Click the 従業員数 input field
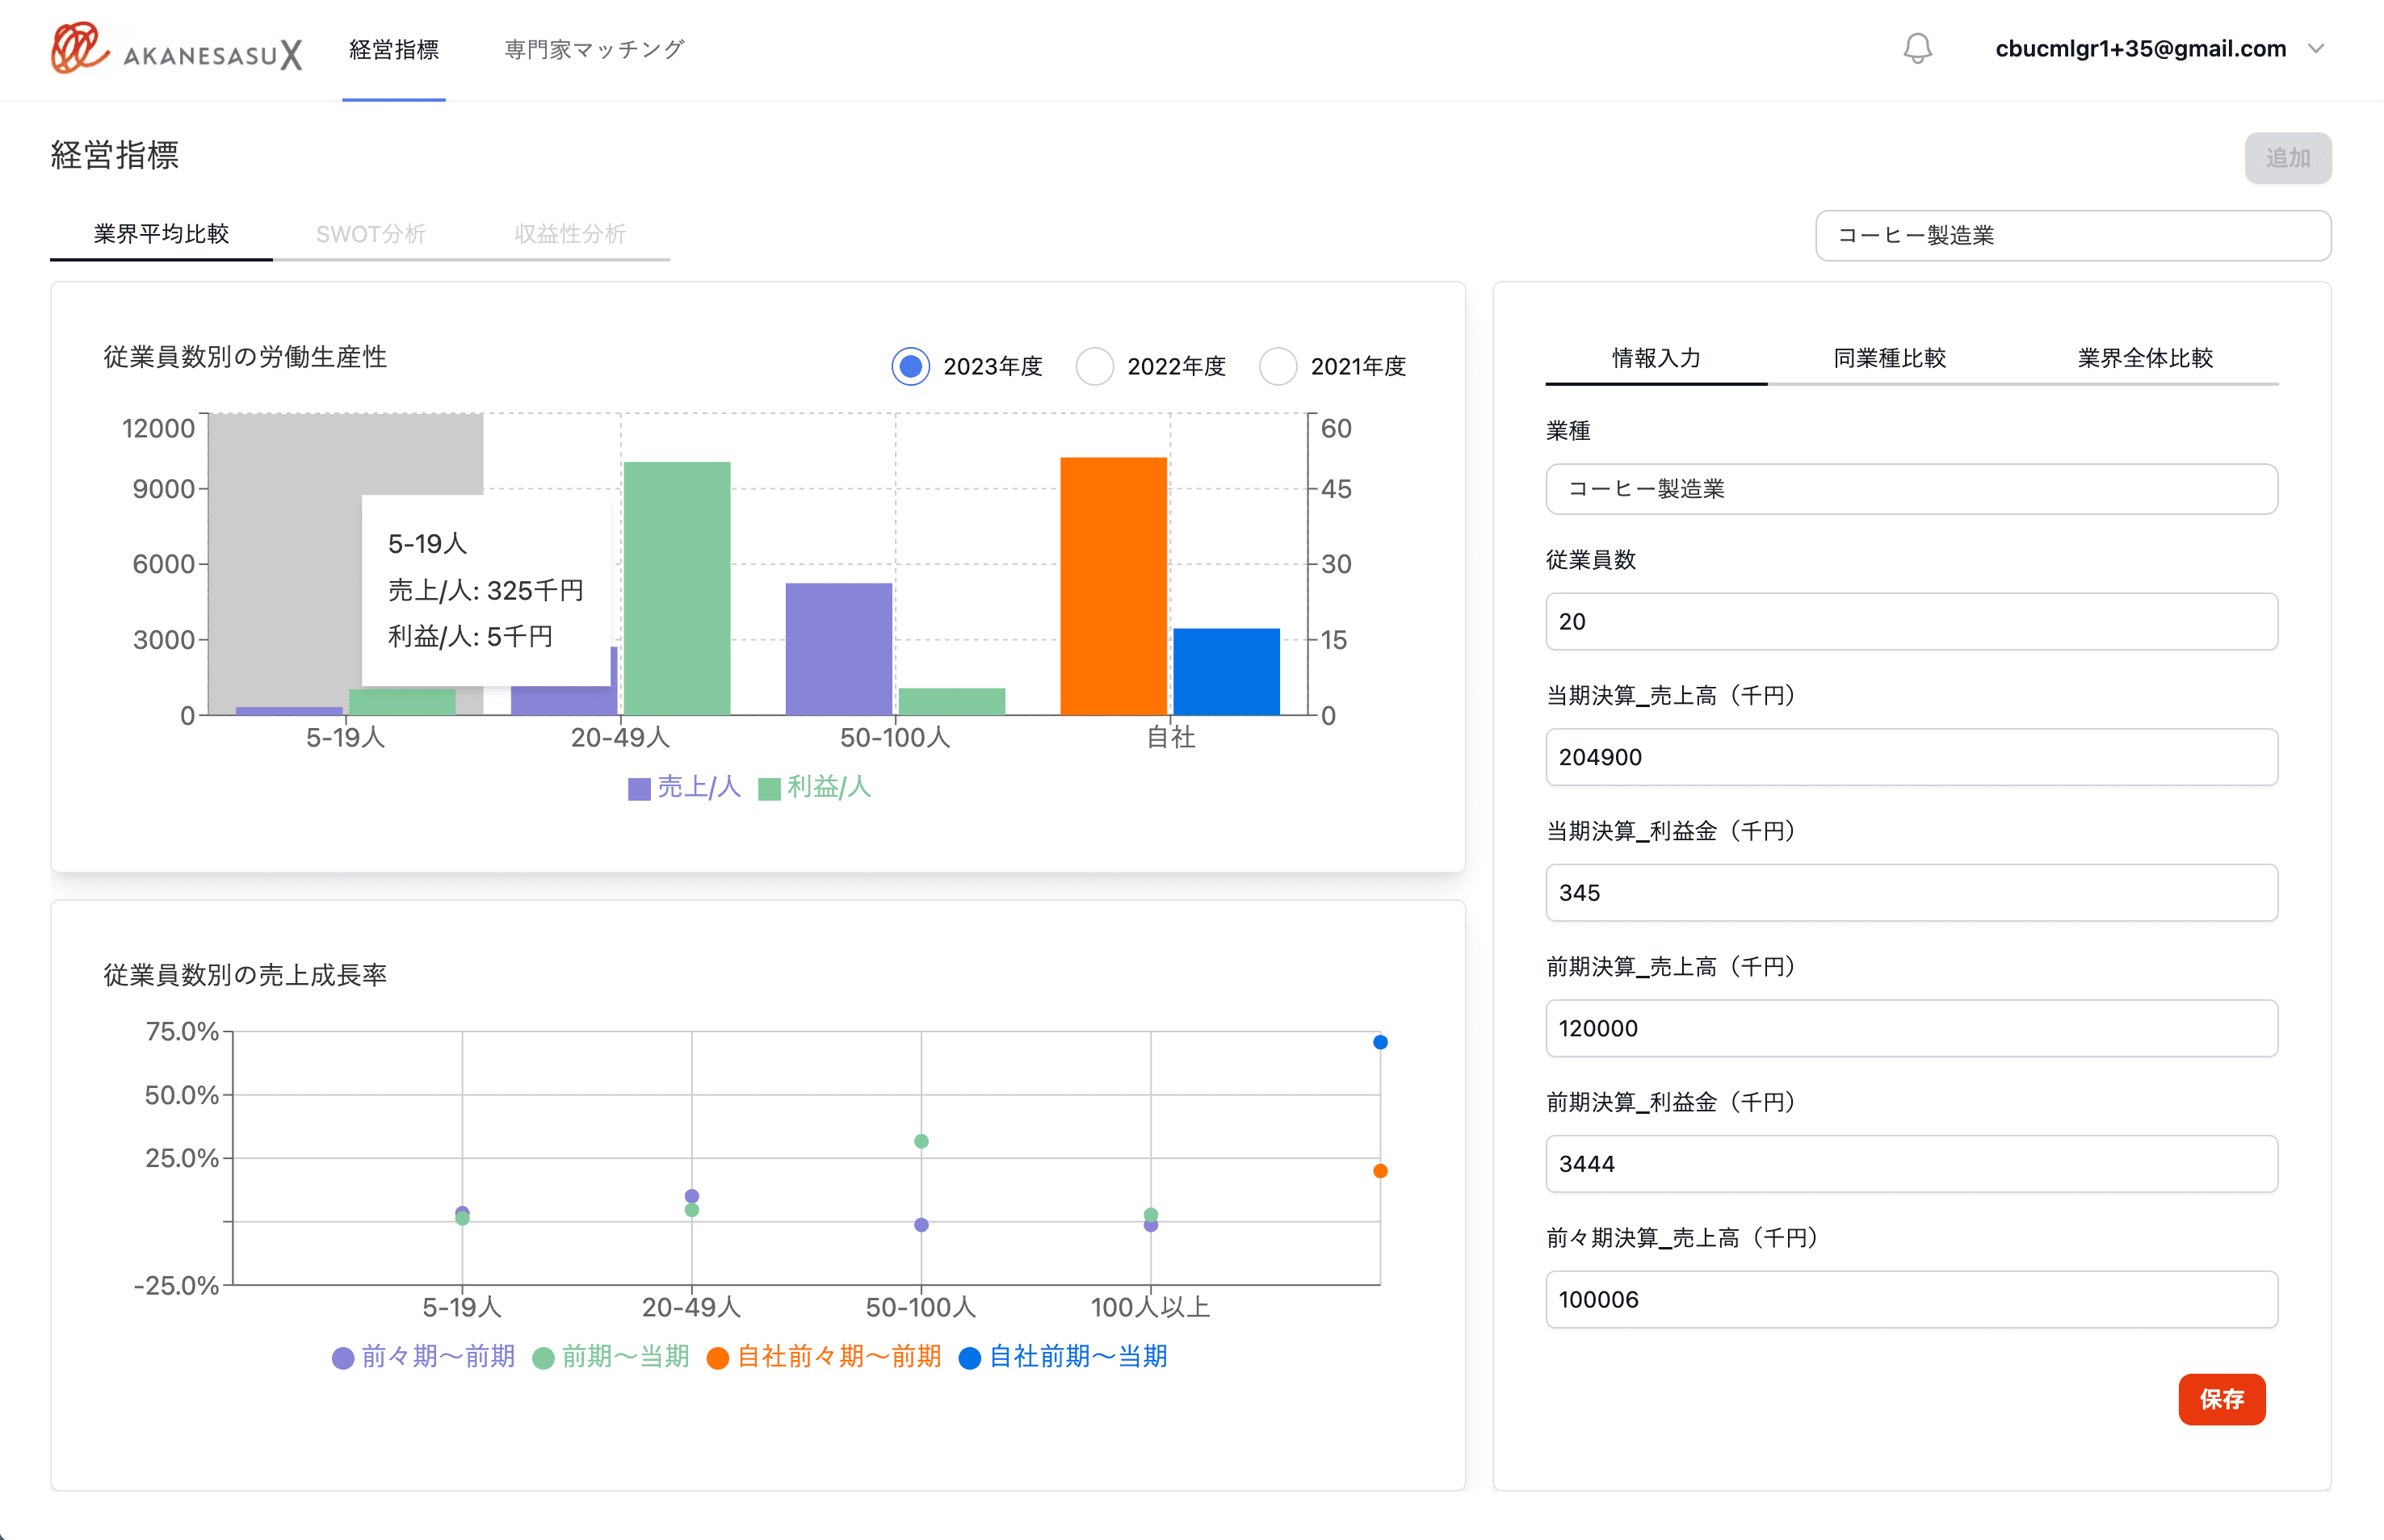Viewport: 2384px width, 1540px height. tap(1910, 621)
